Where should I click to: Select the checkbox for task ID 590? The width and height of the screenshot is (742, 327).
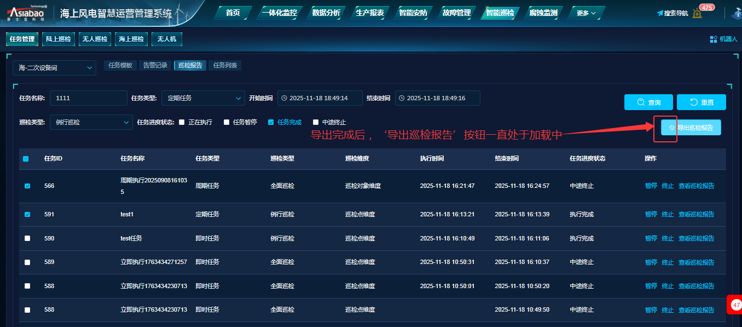pyautogui.click(x=27, y=238)
